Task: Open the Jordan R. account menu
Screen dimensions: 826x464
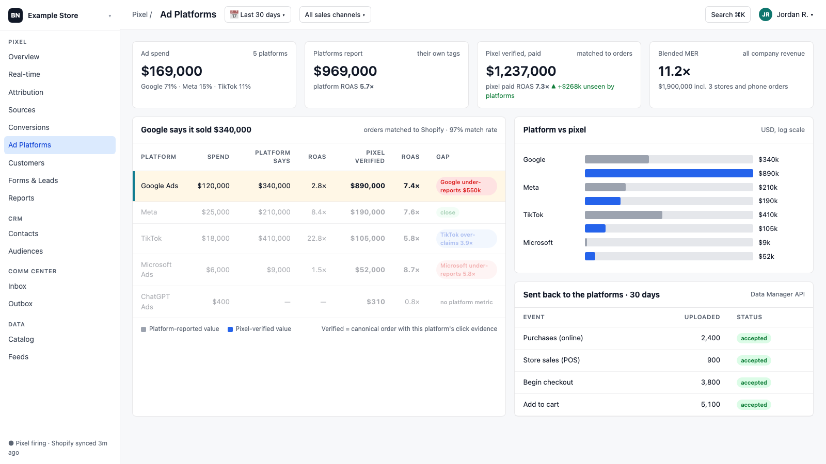Action: tap(786, 14)
